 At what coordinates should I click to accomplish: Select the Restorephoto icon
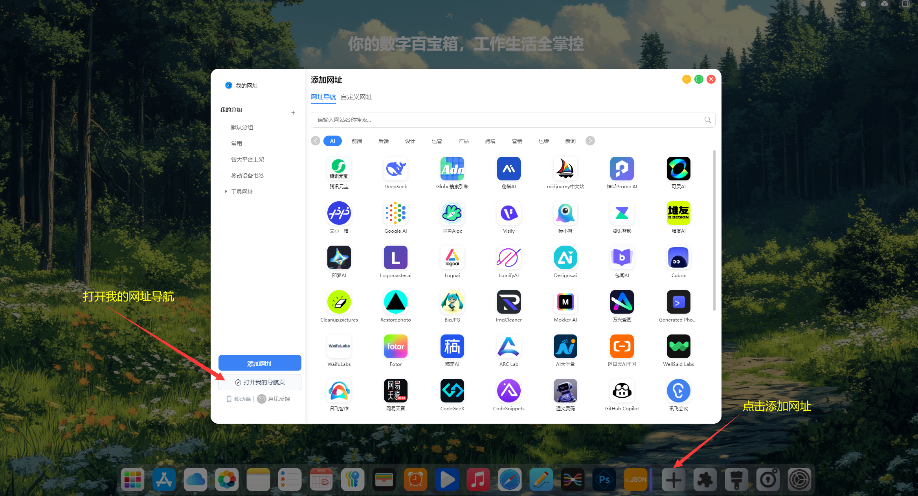pyautogui.click(x=395, y=302)
